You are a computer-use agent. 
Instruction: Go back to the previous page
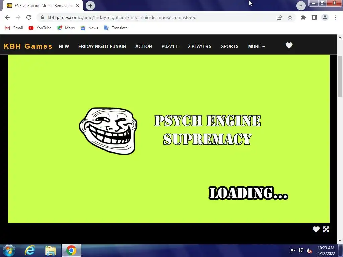pos(7,17)
